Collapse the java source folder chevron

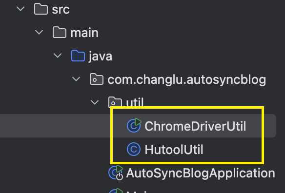(x=58, y=56)
